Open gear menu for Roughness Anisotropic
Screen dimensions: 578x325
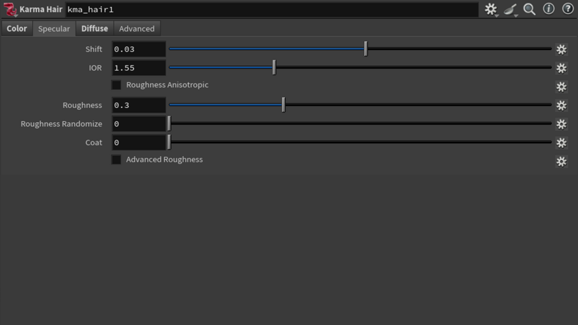tap(561, 87)
